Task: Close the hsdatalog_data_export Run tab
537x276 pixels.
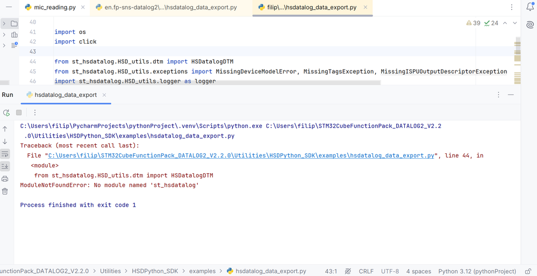Action: 105,95
